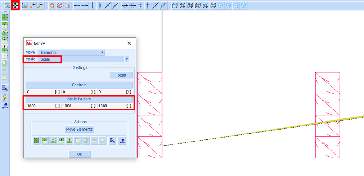
Task: Click the hash number icon in Move dialog Actions
Action: click(x=122, y=141)
